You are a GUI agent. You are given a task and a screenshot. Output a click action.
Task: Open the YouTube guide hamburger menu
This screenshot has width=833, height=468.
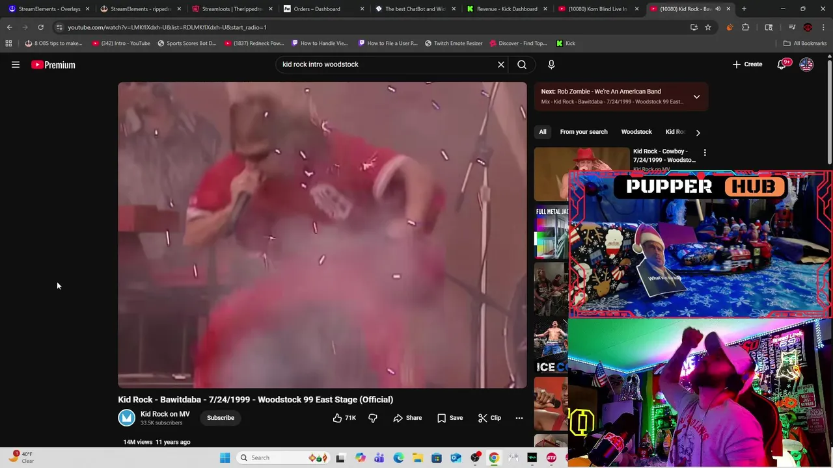[x=16, y=64]
